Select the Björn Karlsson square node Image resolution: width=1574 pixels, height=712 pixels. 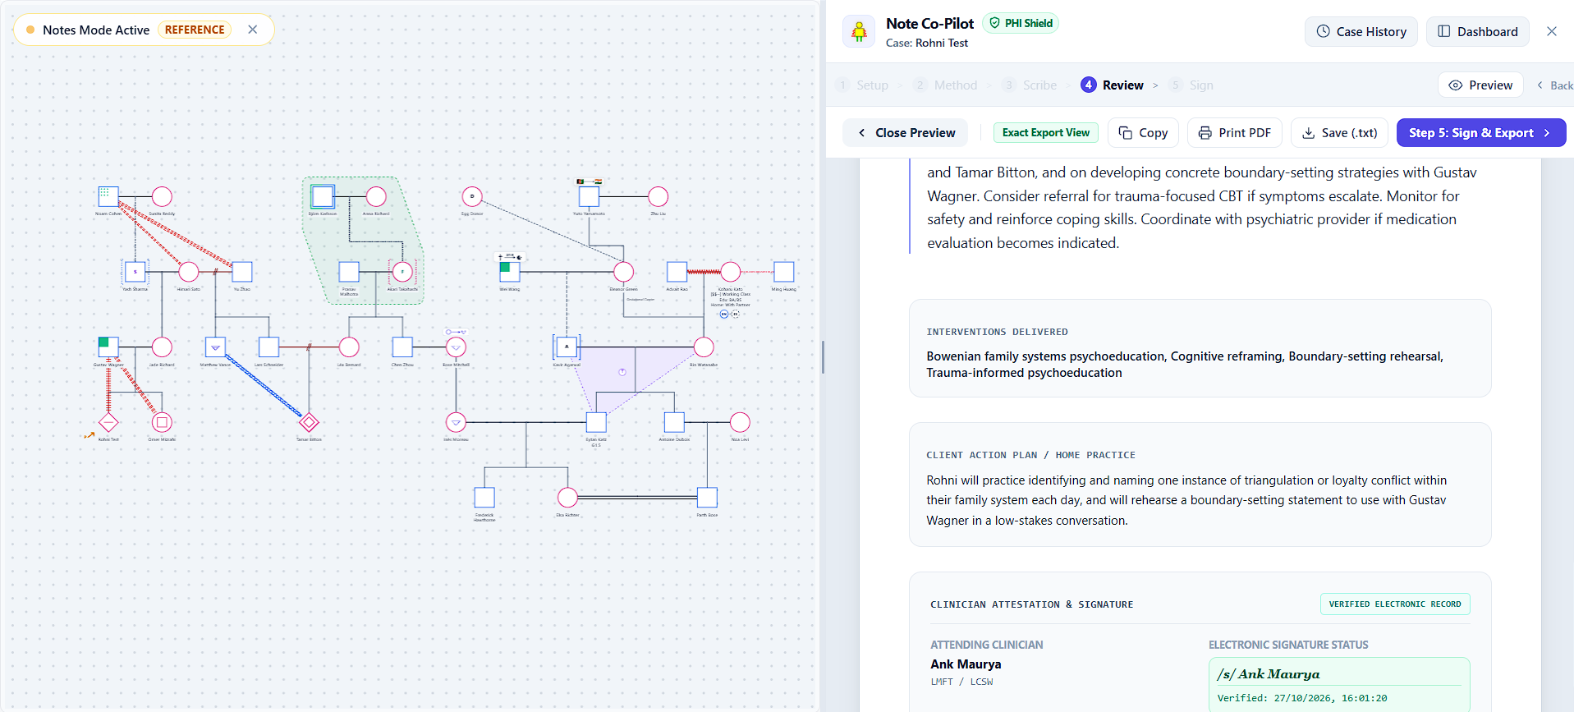(x=323, y=196)
